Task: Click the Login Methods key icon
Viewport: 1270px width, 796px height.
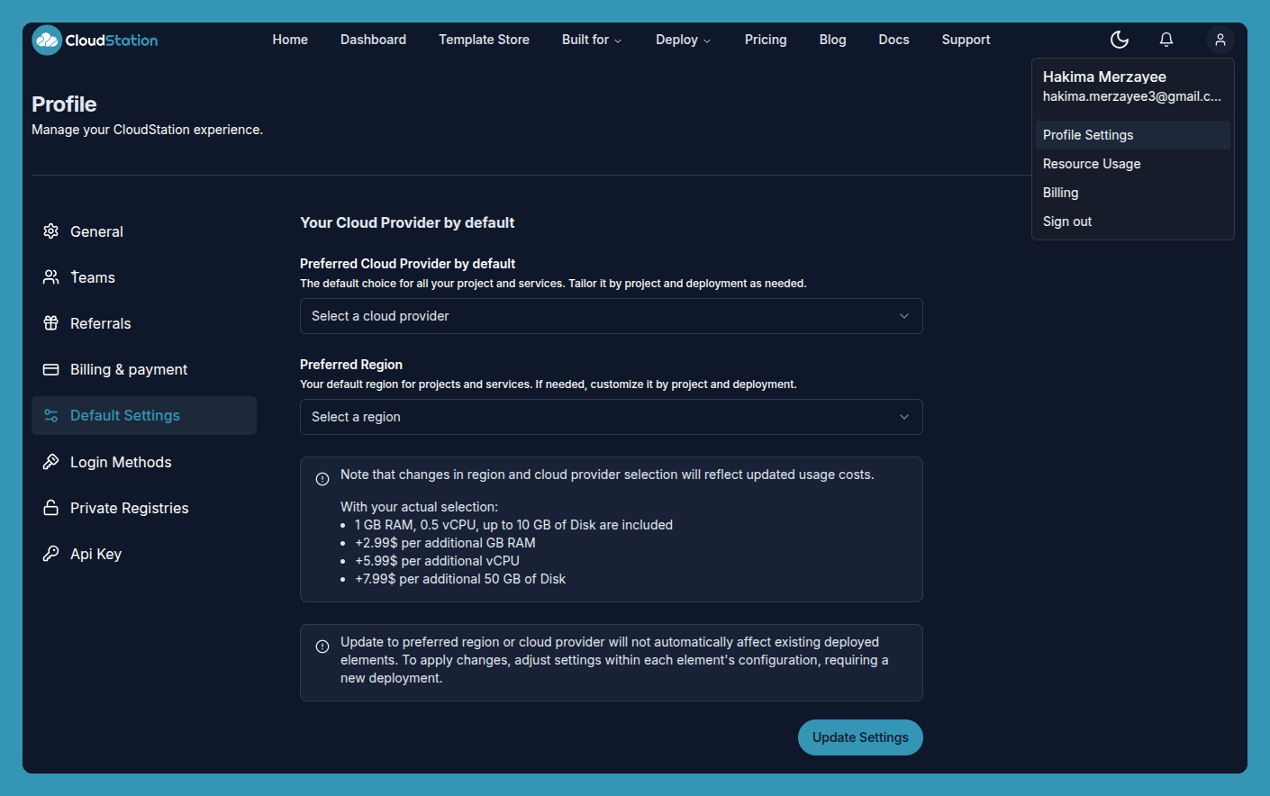Action: [51, 462]
